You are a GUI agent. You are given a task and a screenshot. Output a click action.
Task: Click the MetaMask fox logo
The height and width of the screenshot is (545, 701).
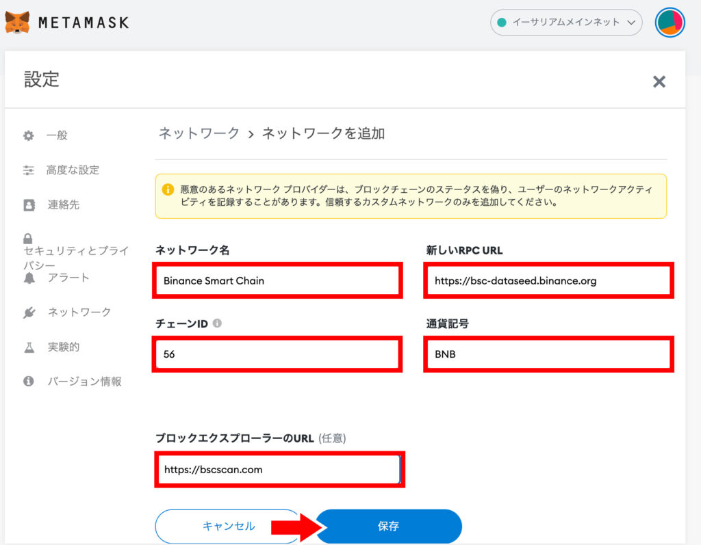(17, 23)
